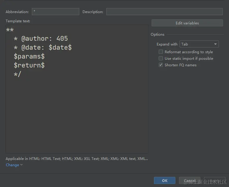Click the '@author: 405' line in template text
The width and height of the screenshot is (229, 187).
click(x=41, y=39)
